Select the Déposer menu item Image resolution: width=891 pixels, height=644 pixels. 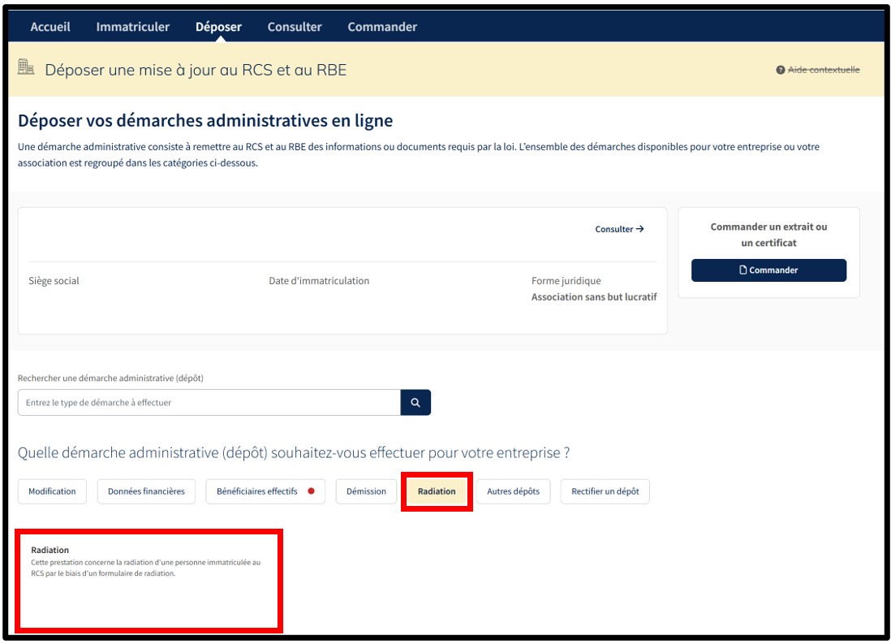click(218, 27)
